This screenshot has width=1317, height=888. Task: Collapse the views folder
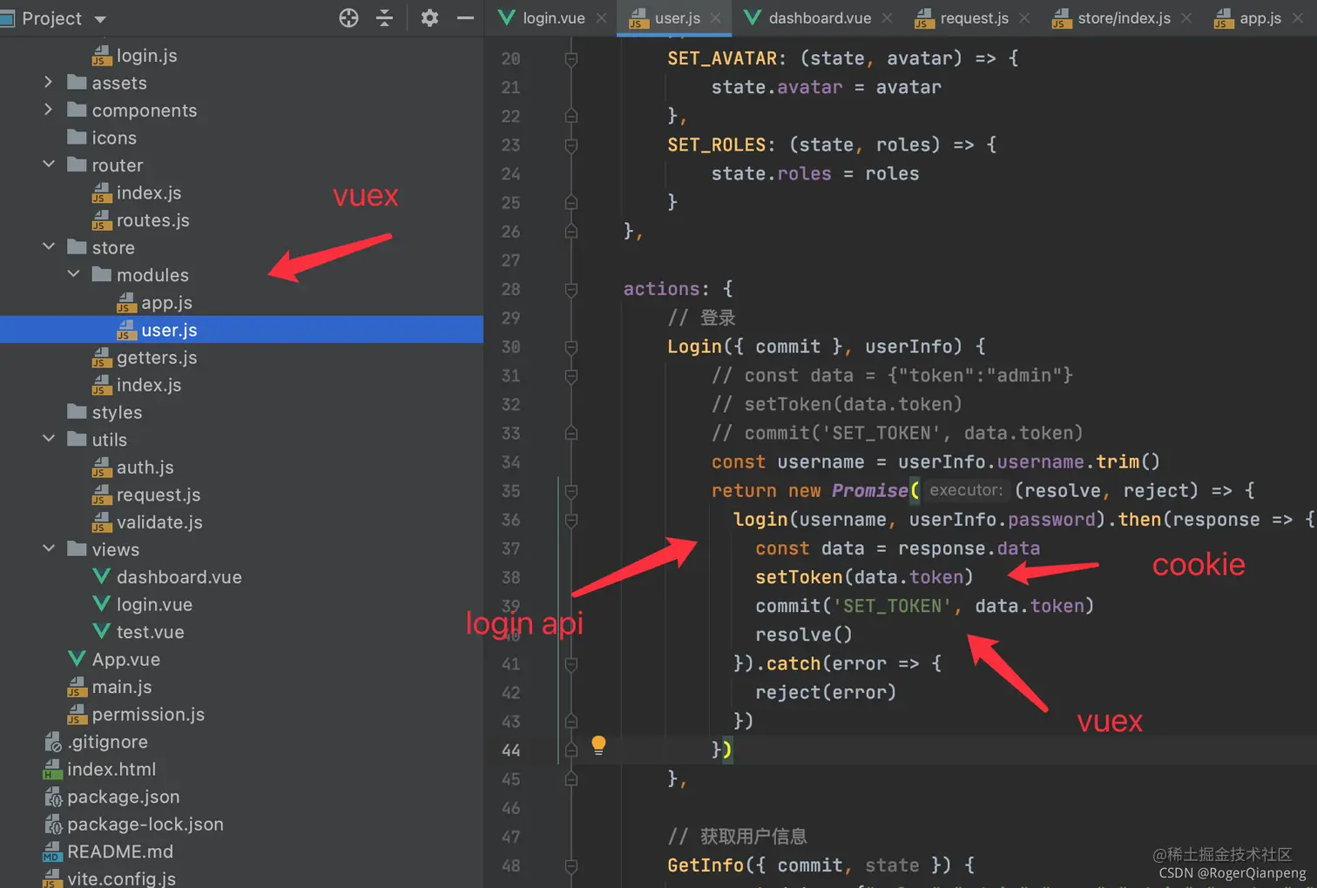(49, 548)
